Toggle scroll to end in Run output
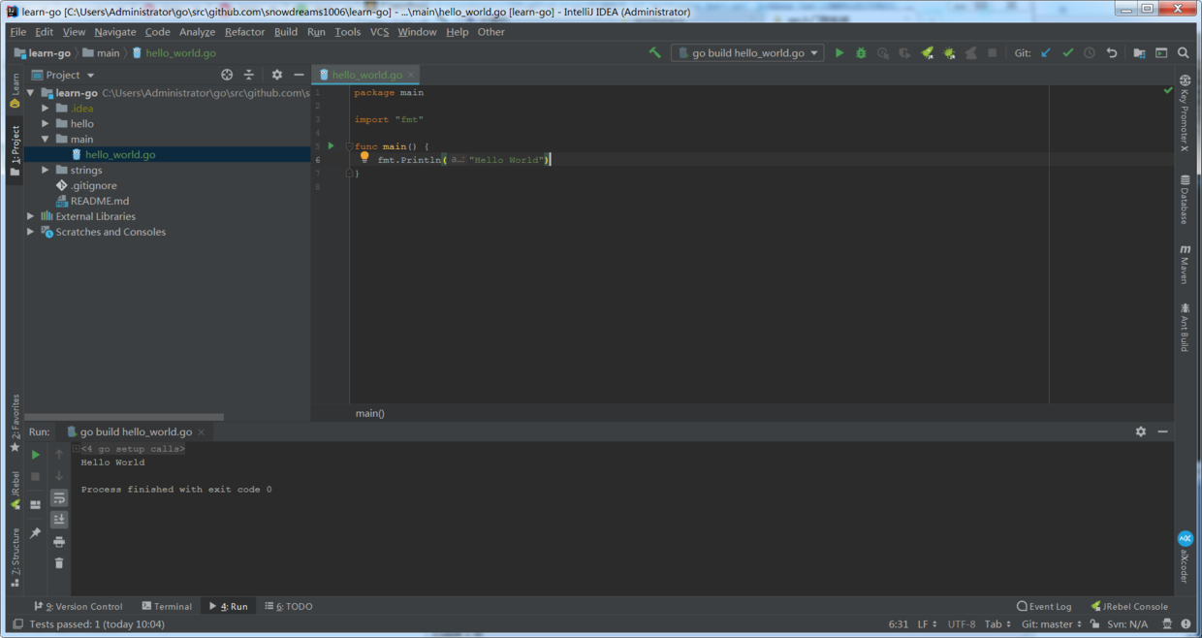Screen dimensions: 1202x638 pyautogui.click(x=58, y=519)
